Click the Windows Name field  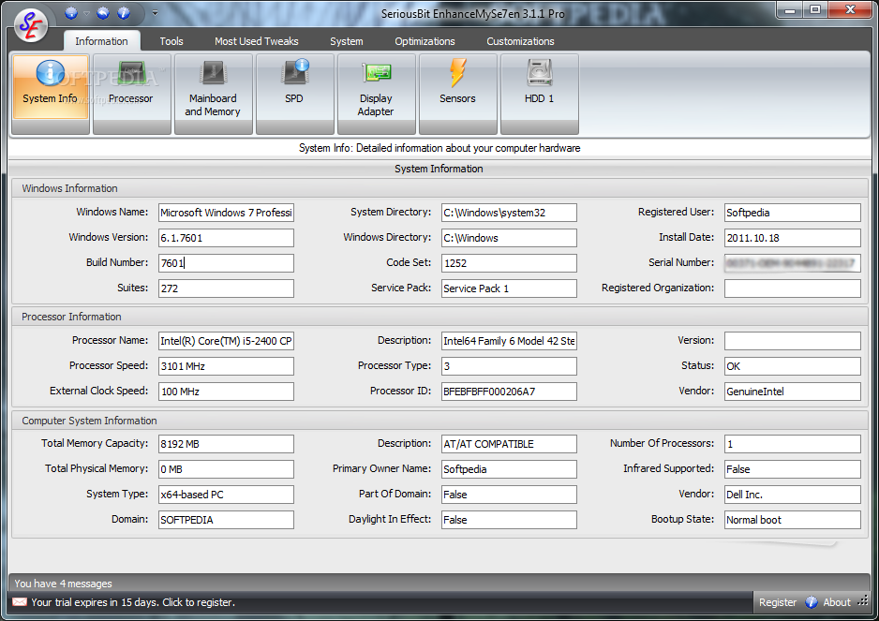coord(226,213)
